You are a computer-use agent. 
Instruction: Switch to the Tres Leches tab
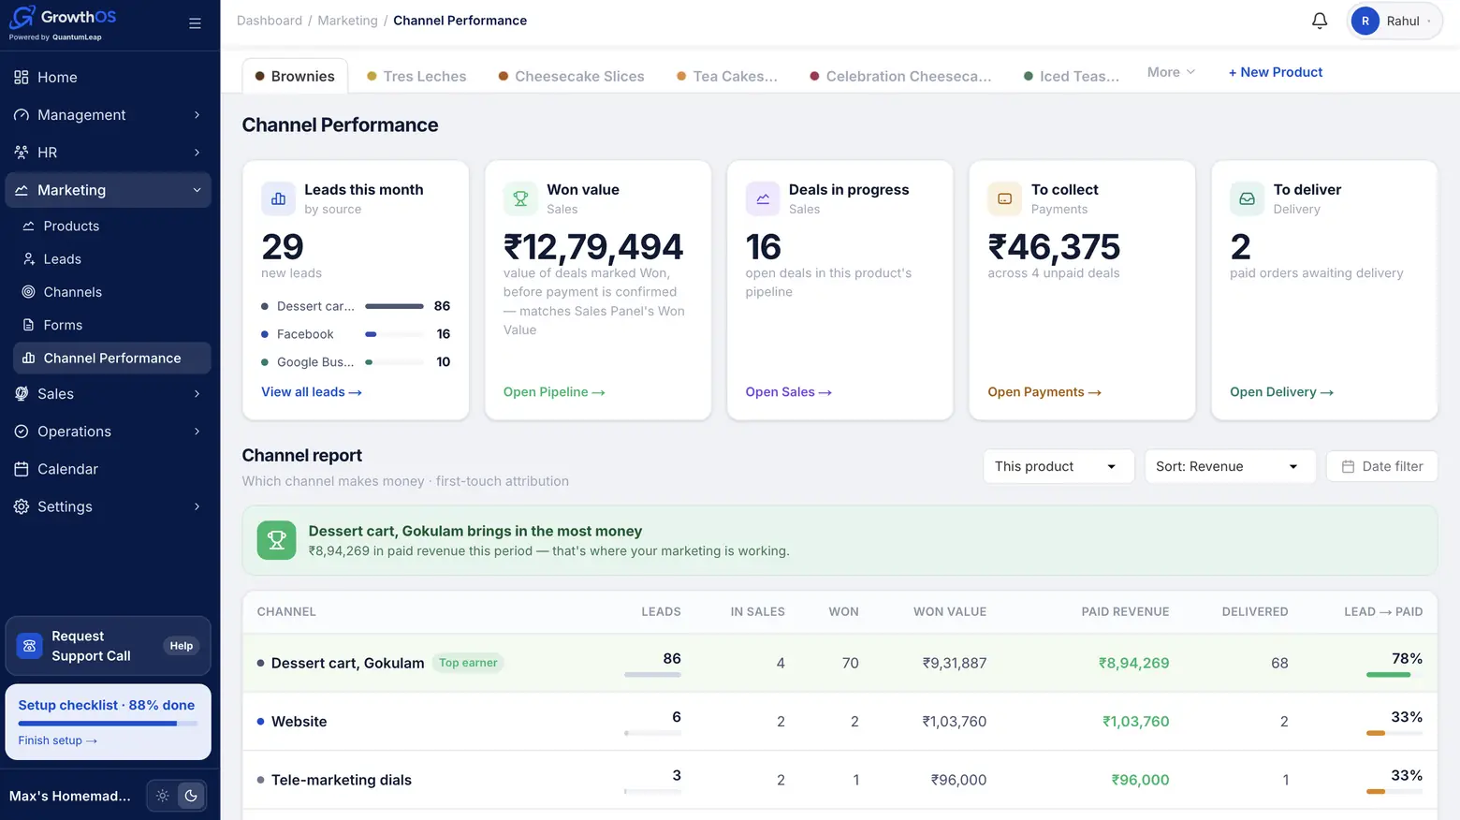416,76
